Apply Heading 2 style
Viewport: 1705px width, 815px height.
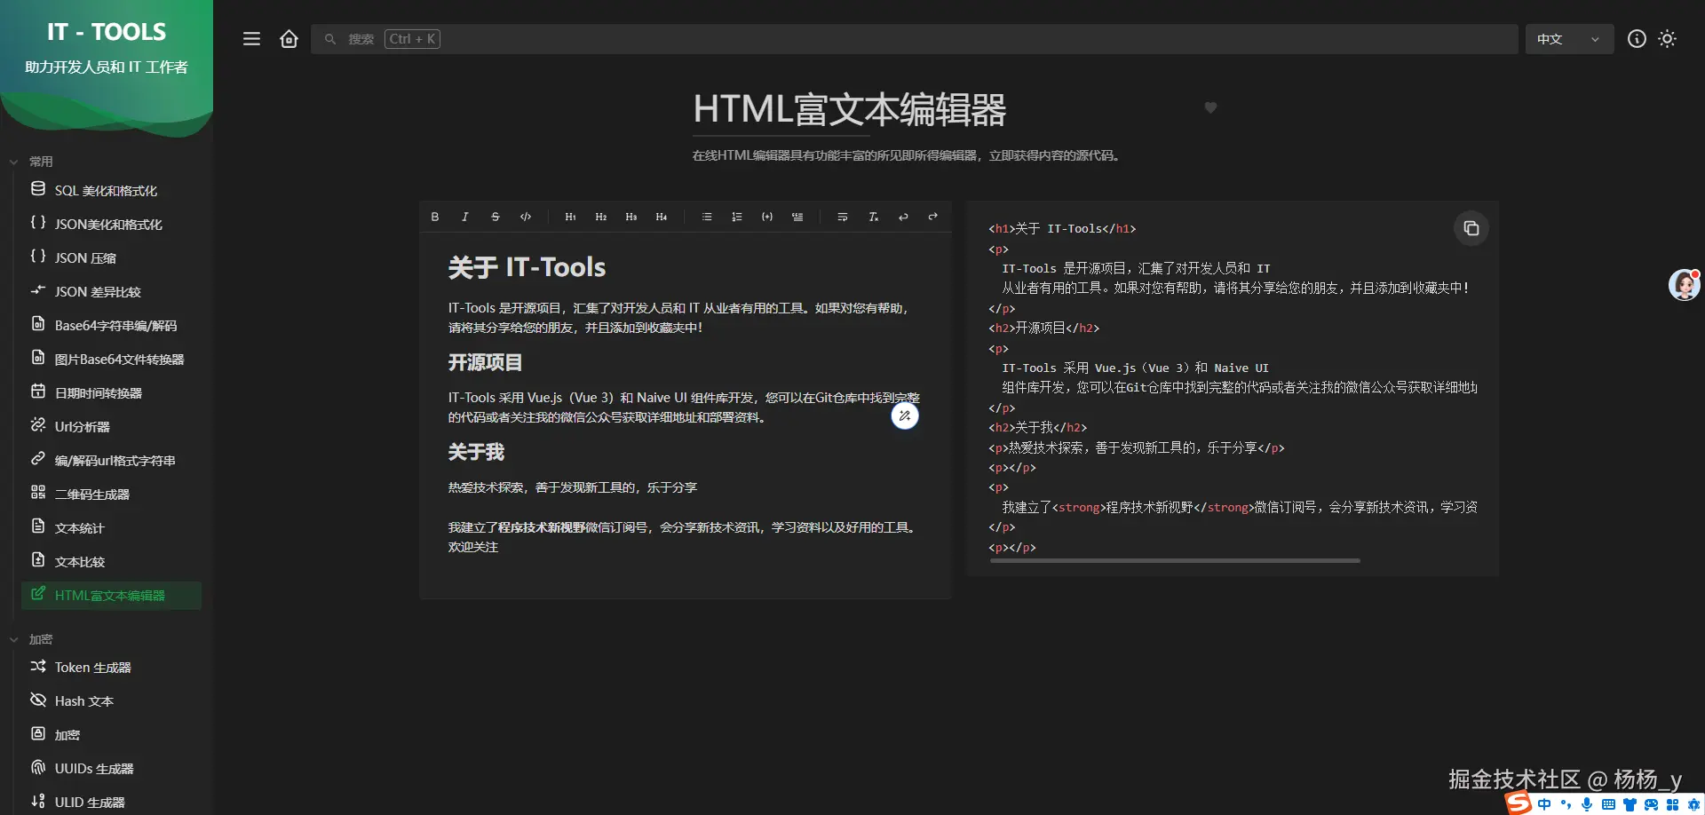(x=601, y=217)
